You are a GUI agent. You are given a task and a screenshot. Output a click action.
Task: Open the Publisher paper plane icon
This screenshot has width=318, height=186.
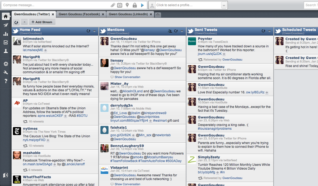(6, 25)
